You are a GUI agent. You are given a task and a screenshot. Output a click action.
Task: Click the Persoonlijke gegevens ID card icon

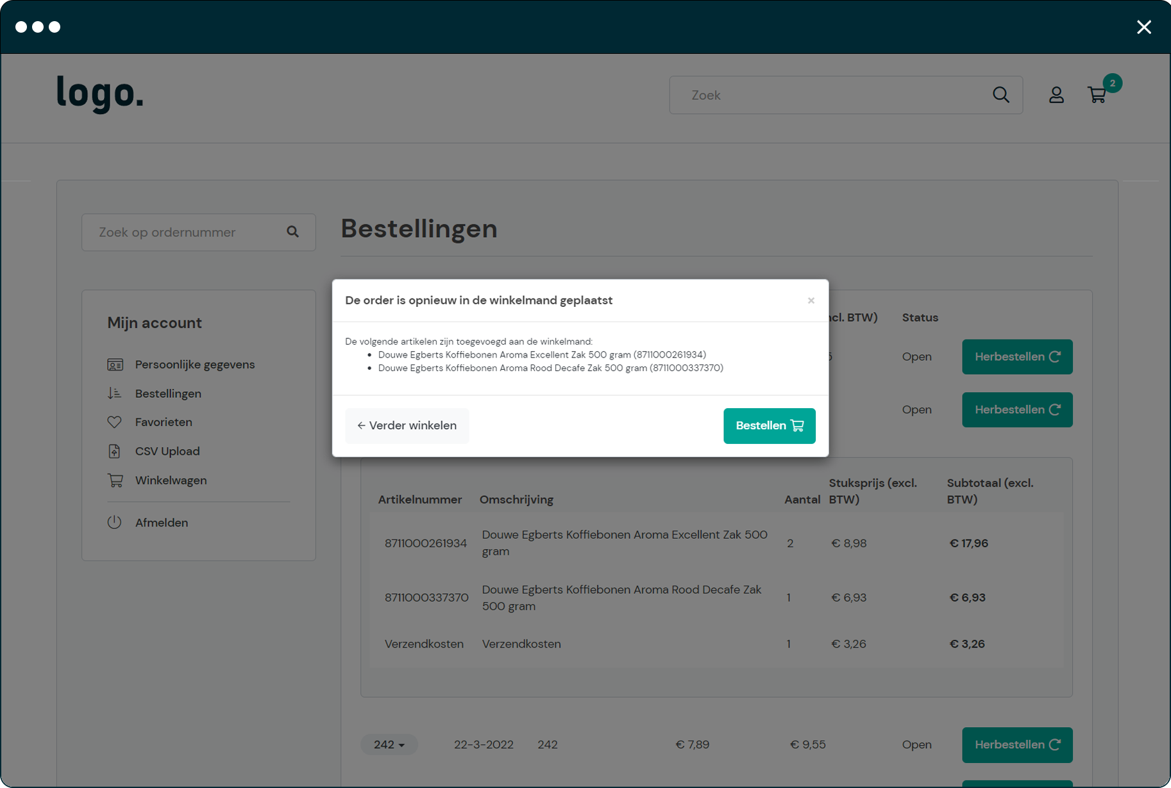[115, 365]
